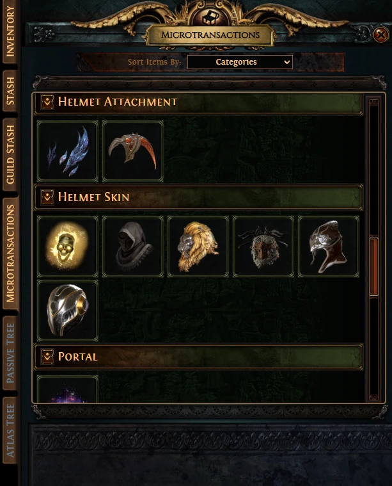Image resolution: width=392 pixels, height=486 pixels.
Task: Click the orange scrollbar thumb in item list
Action: (x=373, y=266)
